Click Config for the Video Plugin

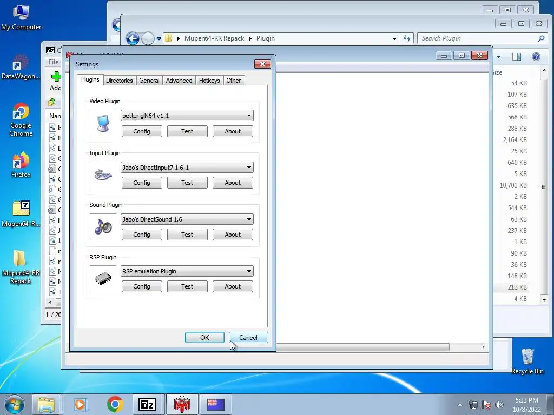point(142,131)
